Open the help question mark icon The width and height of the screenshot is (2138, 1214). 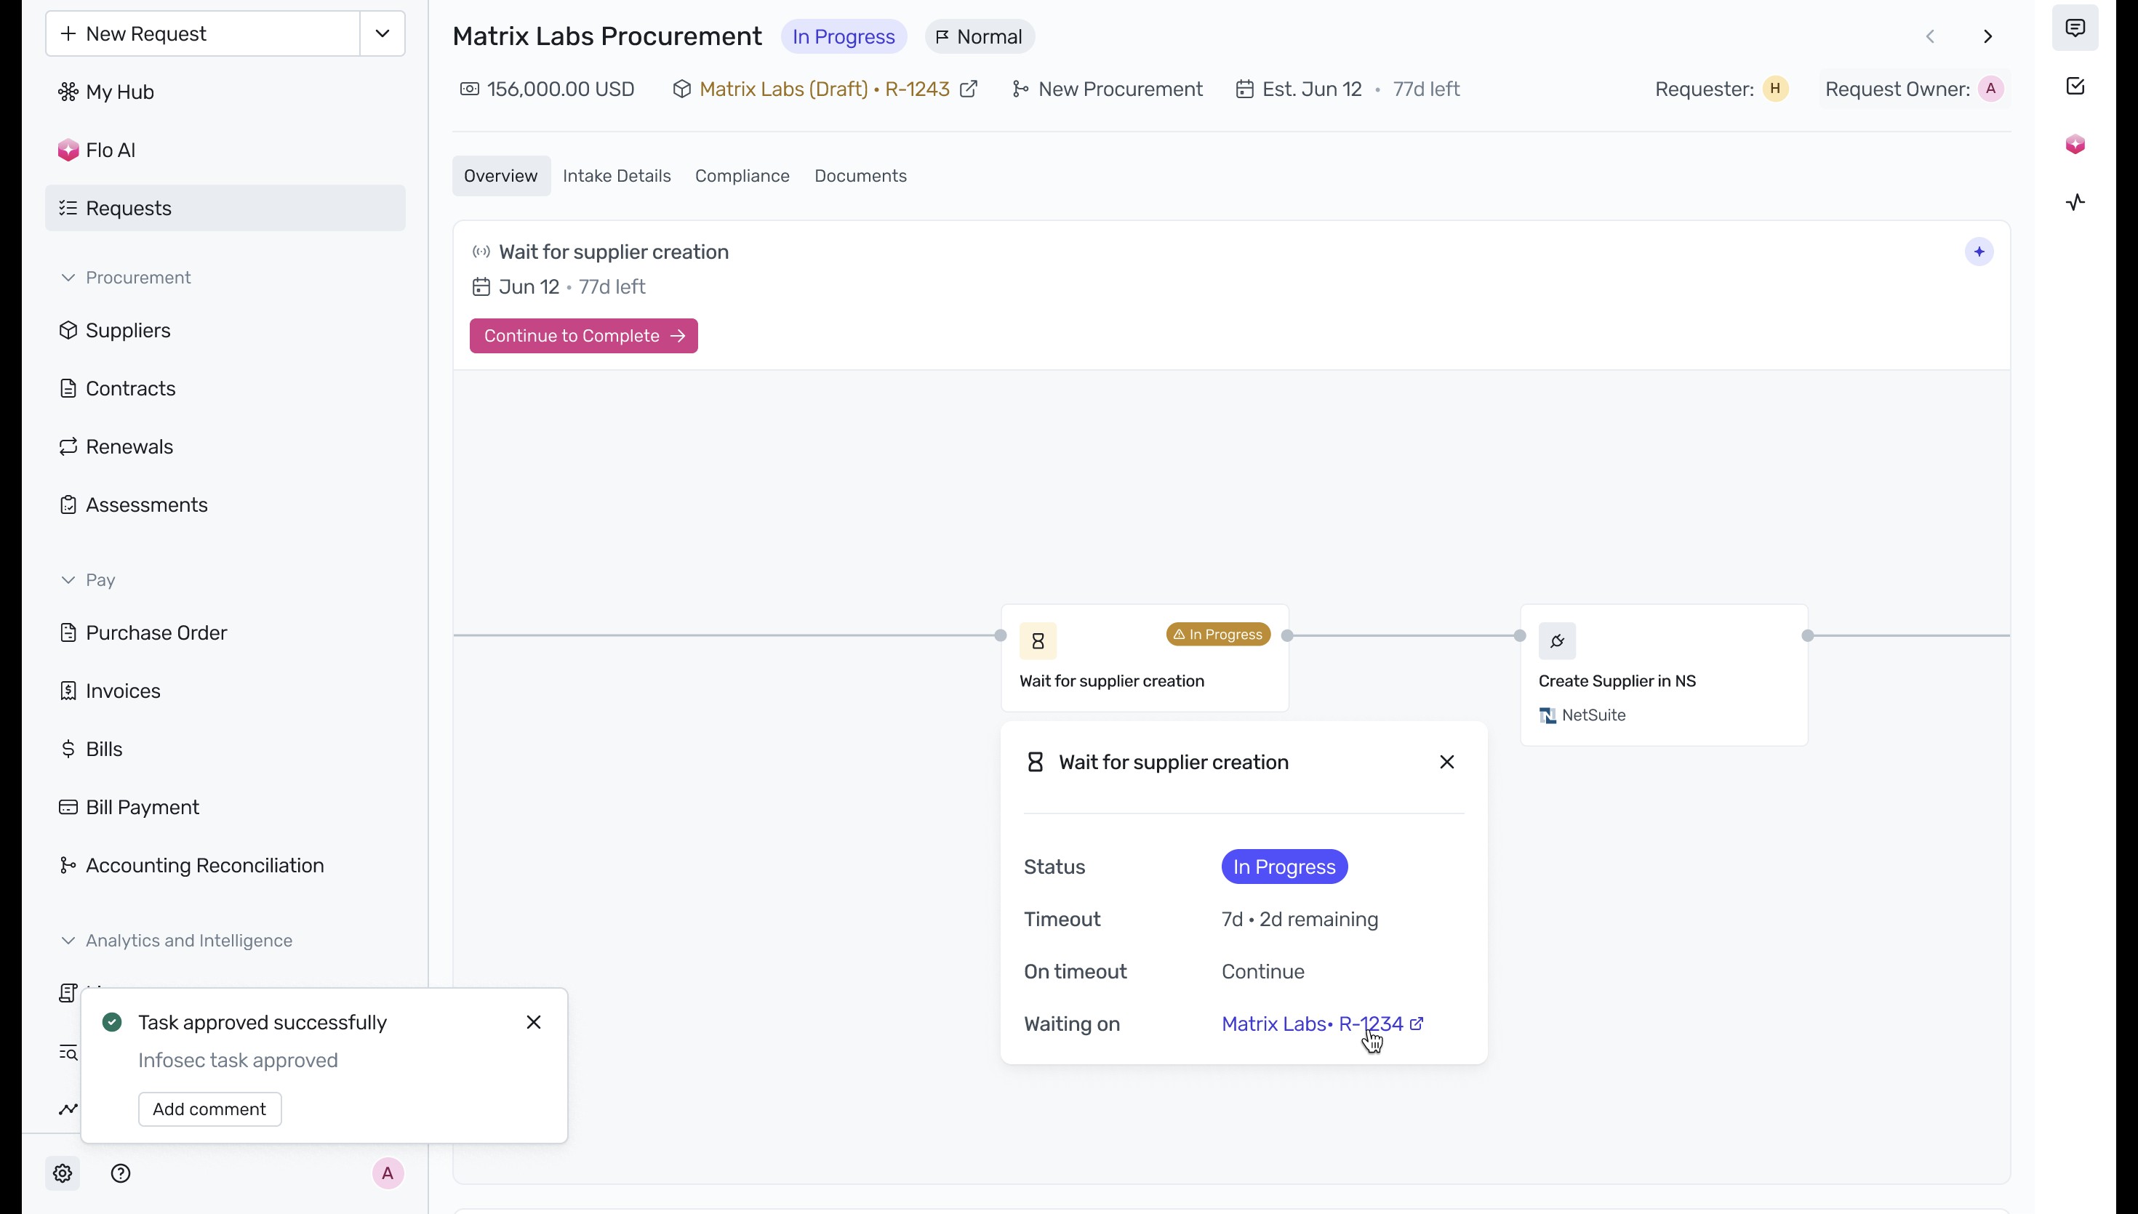pos(121,1173)
